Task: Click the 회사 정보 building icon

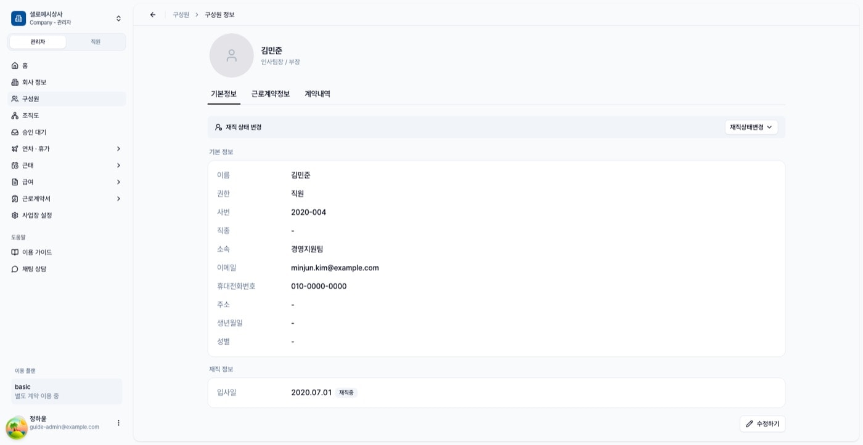Action: point(15,82)
